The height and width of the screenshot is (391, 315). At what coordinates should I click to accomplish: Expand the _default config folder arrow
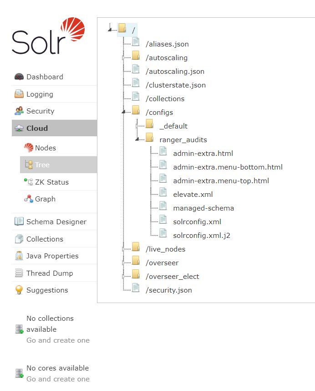[137, 126]
